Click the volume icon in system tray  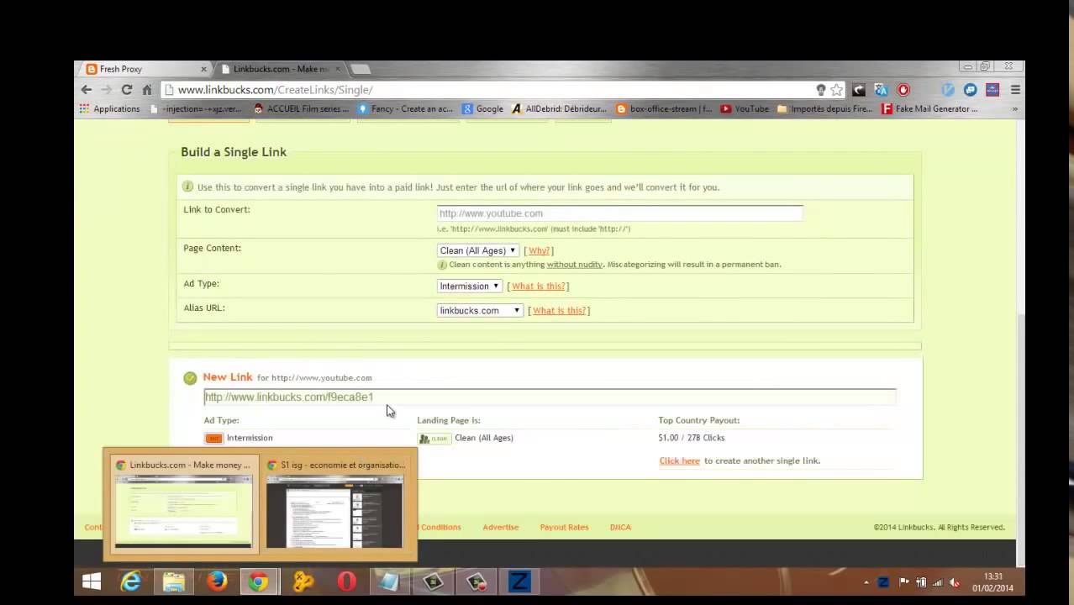tap(954, 582)
